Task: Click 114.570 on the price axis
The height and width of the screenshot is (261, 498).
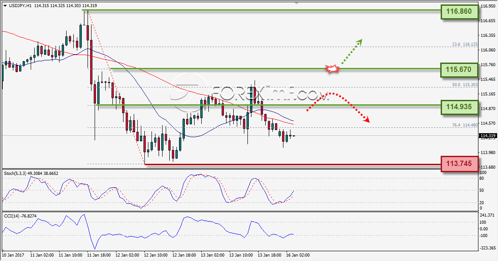Action: coord(488,123)
